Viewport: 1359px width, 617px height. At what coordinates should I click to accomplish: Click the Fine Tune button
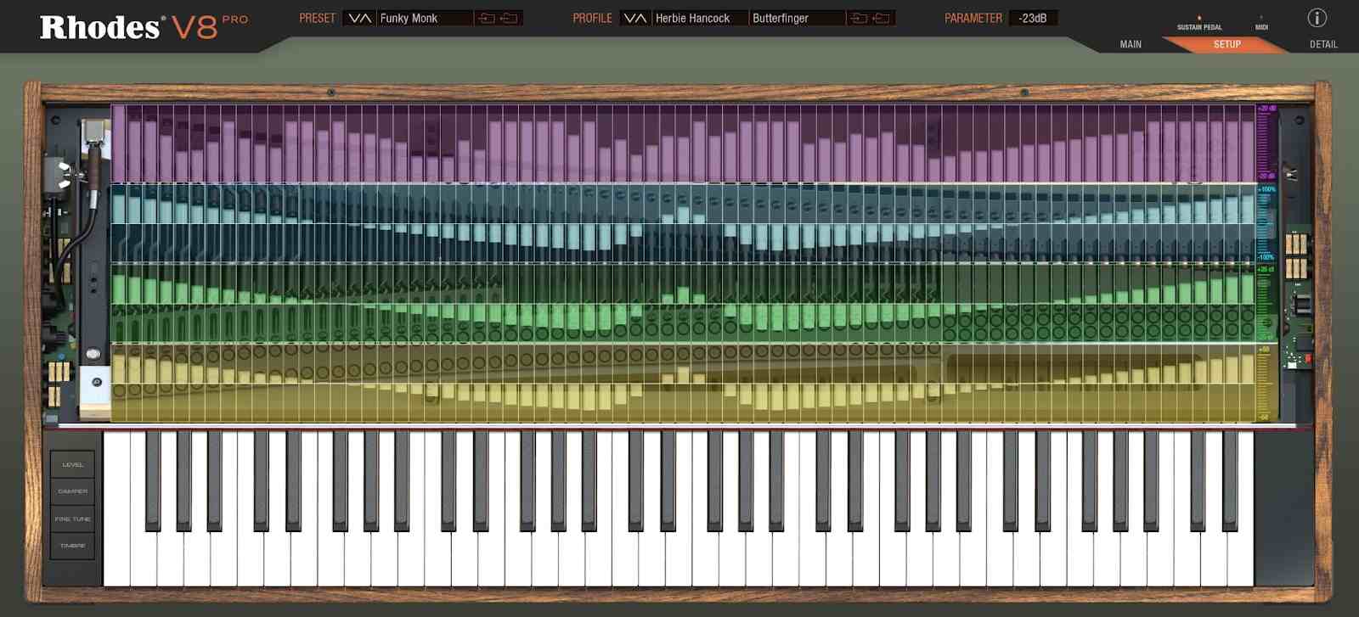point(72,519)
